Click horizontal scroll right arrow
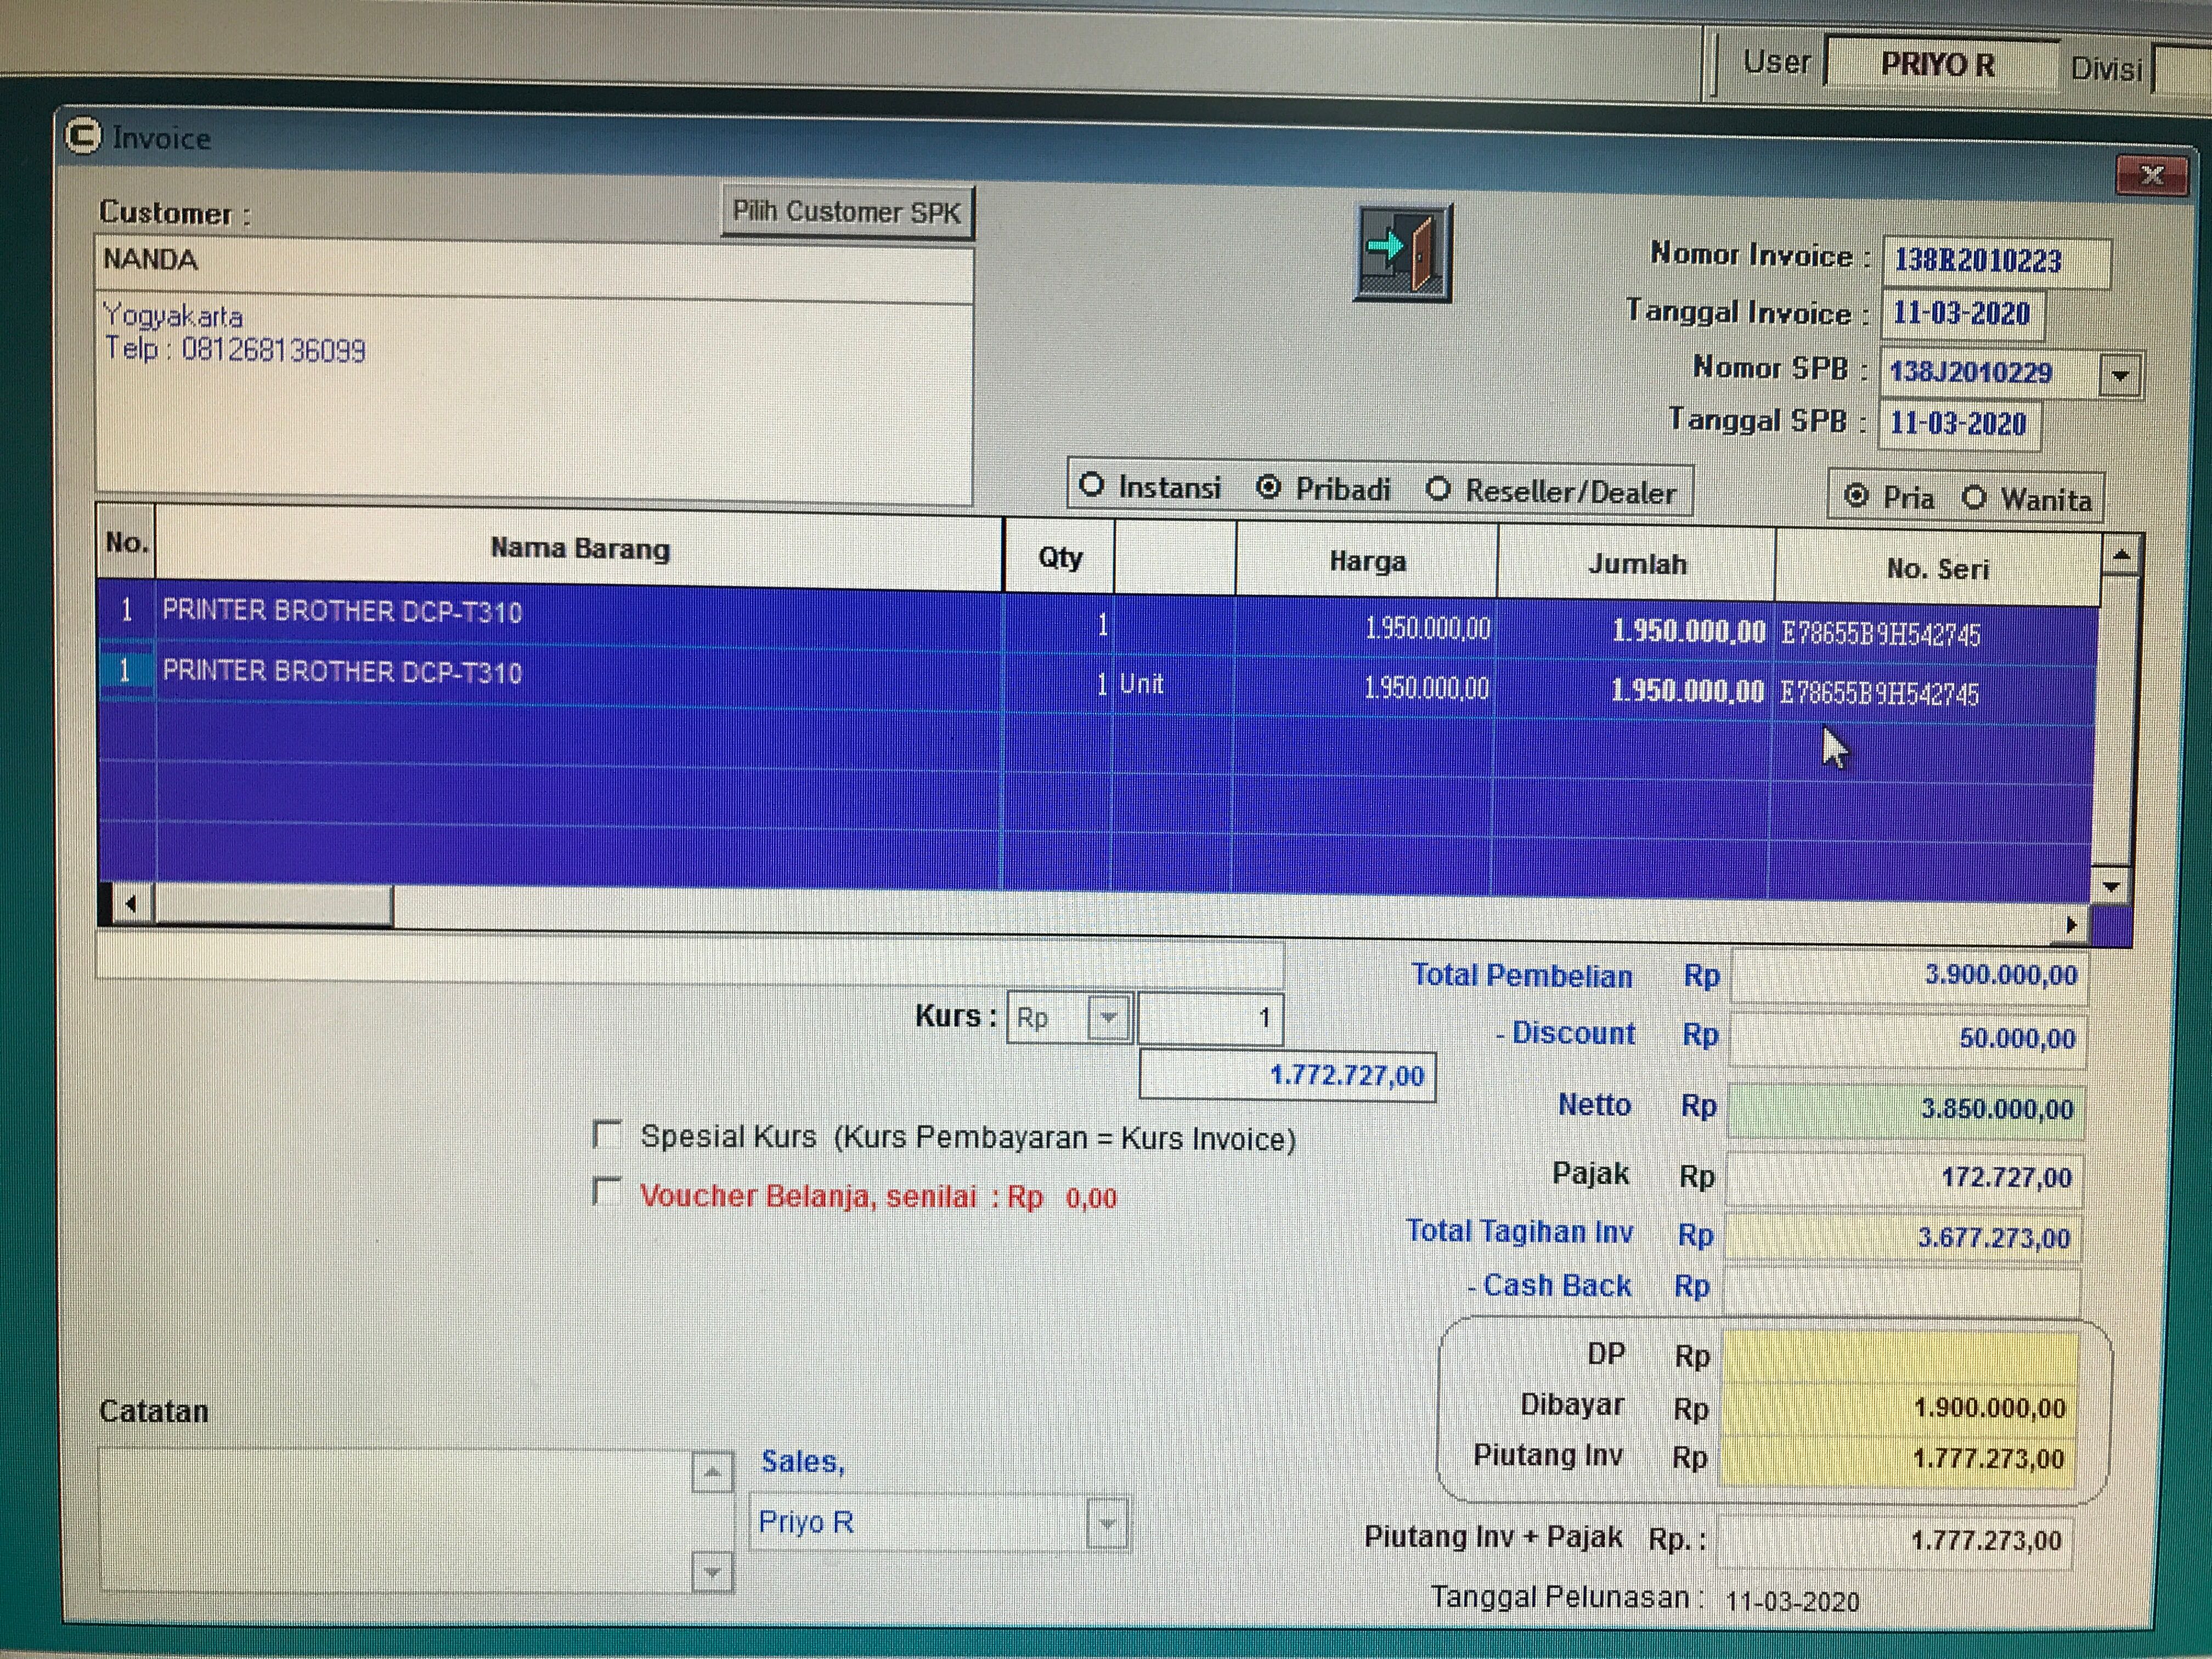The image size is (2212, 1659). pyautogui.click(x=2071, y=925)
